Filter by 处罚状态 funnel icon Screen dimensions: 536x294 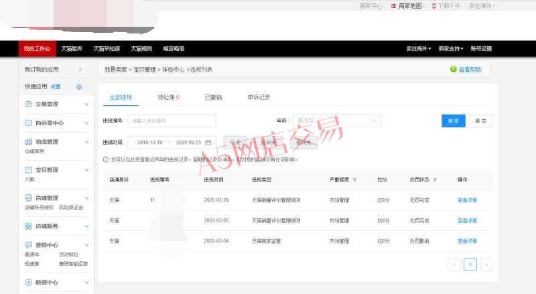[434, 180]
